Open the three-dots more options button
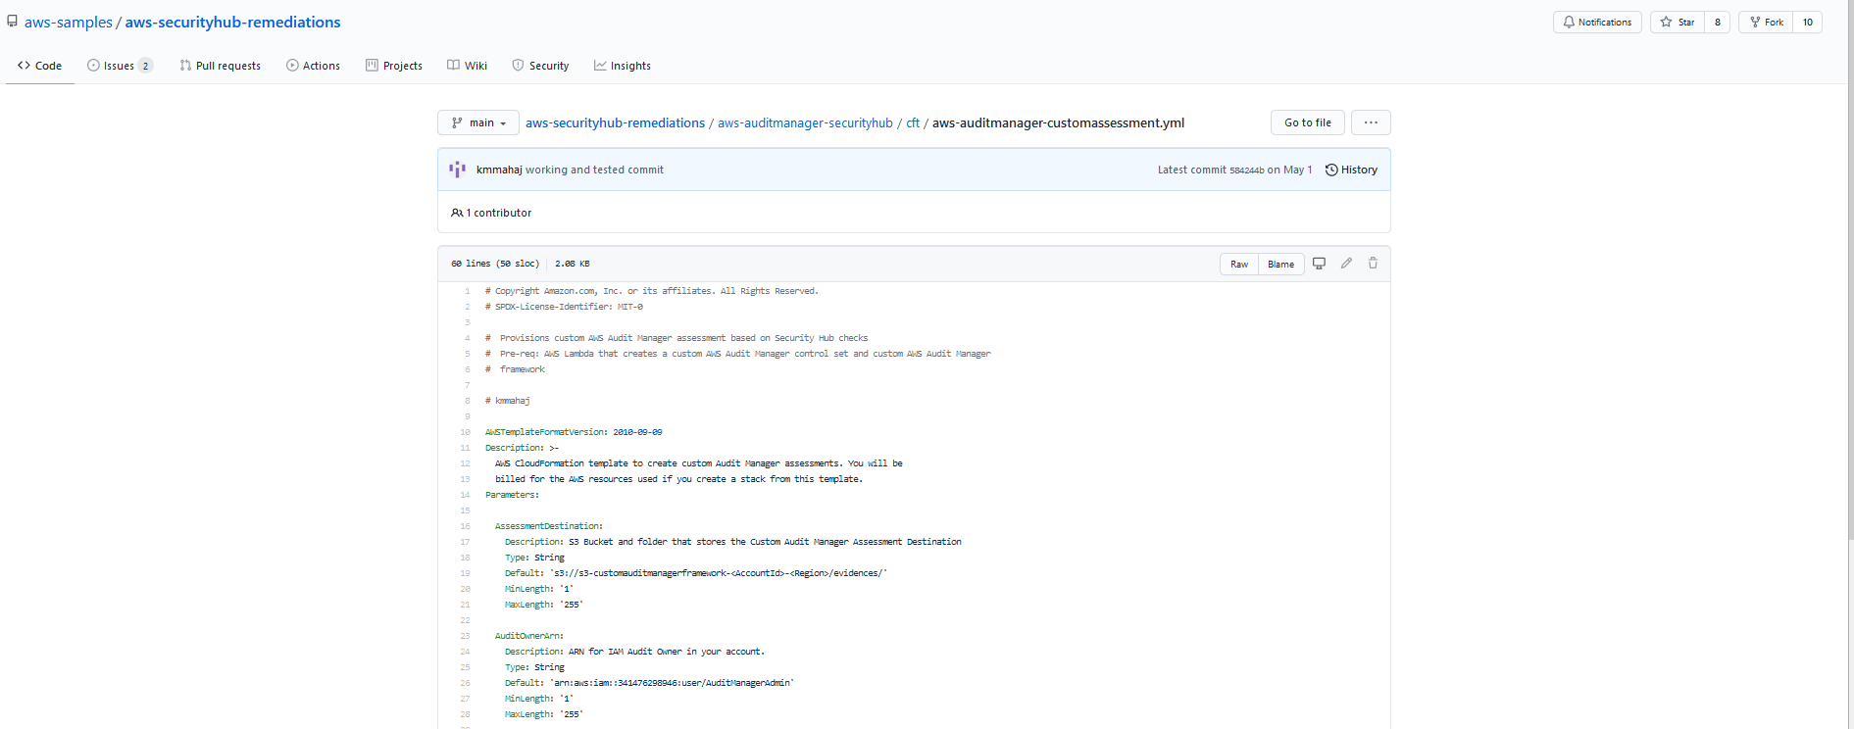The image size is (1854, 729). pos(1371,122)
